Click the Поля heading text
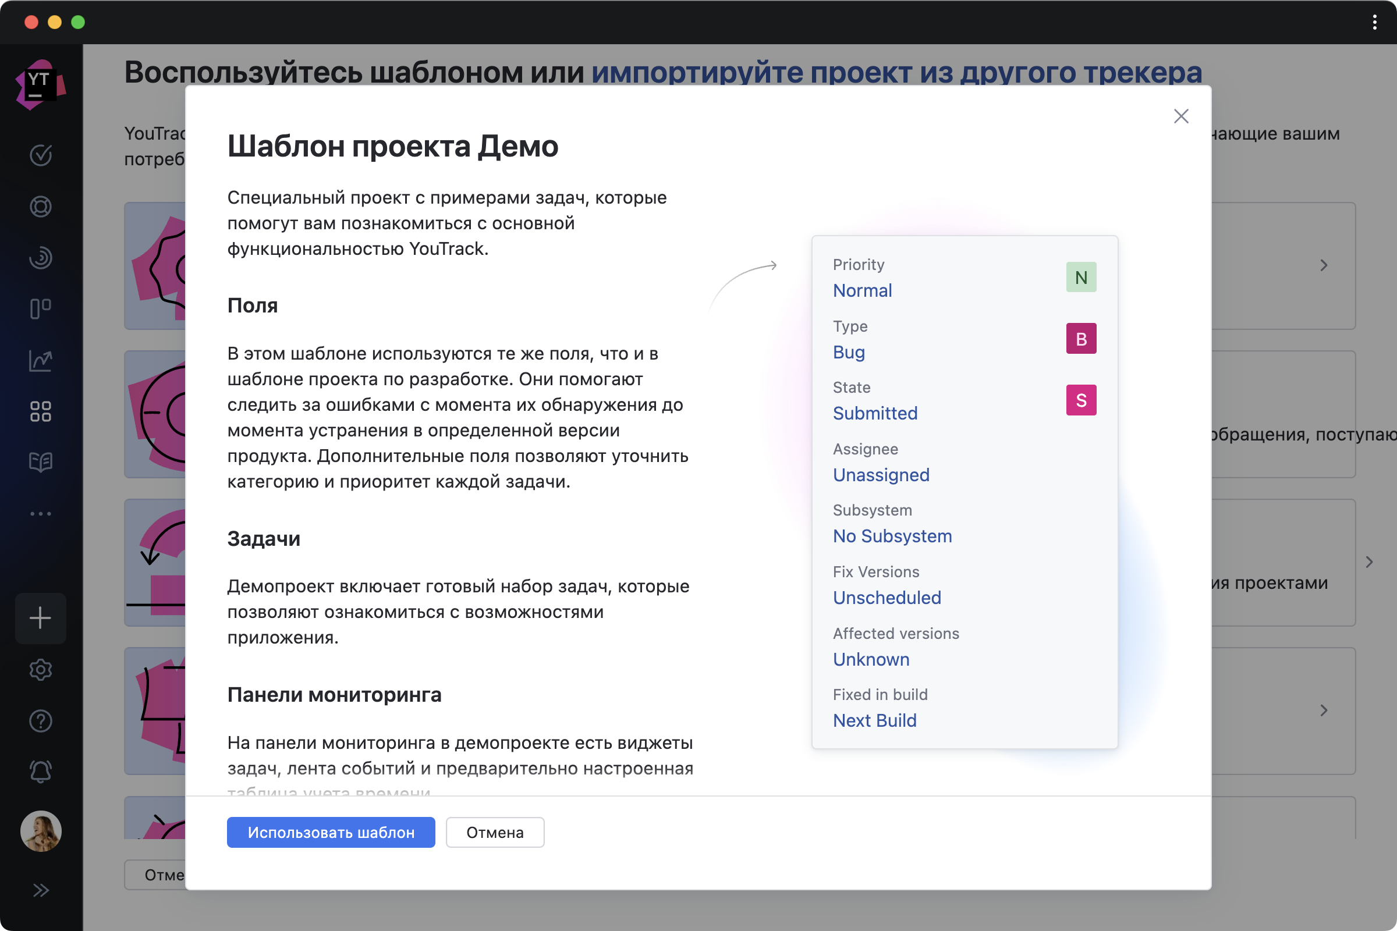The height and width of the screenshot is (931, 1397). (253, 306)
